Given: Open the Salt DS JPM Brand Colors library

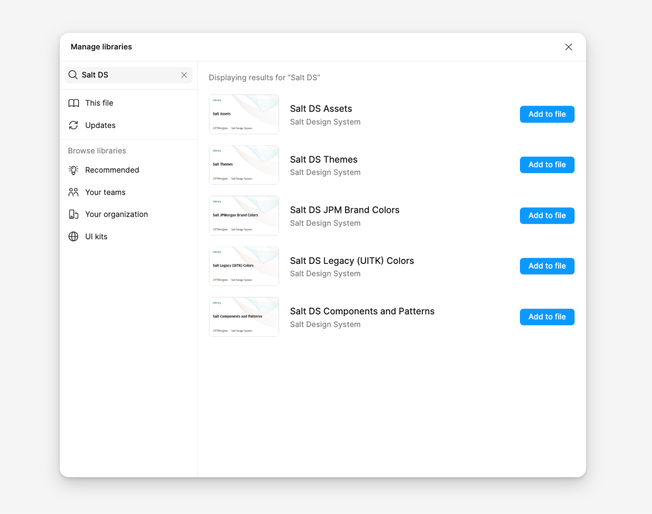Looking at the screenshot, I should [344, 210].
